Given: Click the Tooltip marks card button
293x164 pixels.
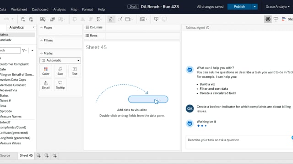Looking at the screenshot, I should click(60, 85).
